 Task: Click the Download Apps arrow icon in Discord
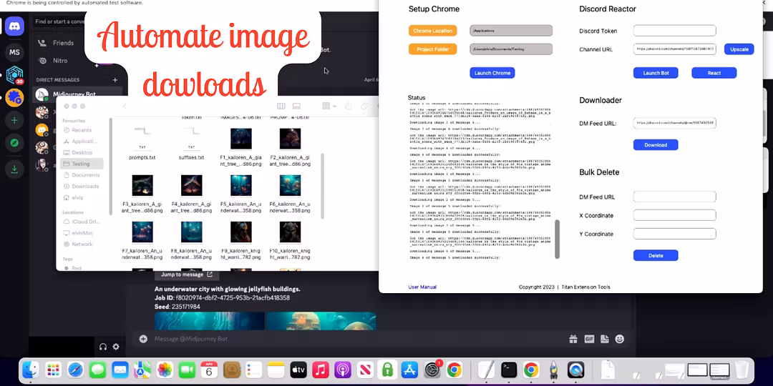[14, 169]
